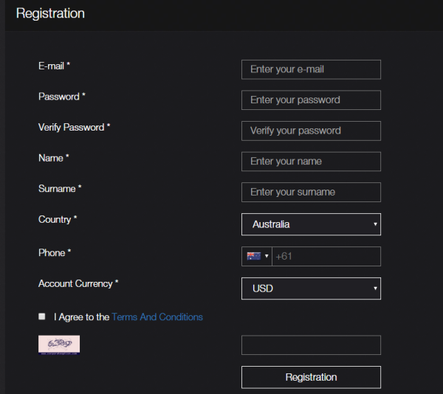443x394 pixels.
Task: Click the Registration submit button
Action: pos(311,377)
